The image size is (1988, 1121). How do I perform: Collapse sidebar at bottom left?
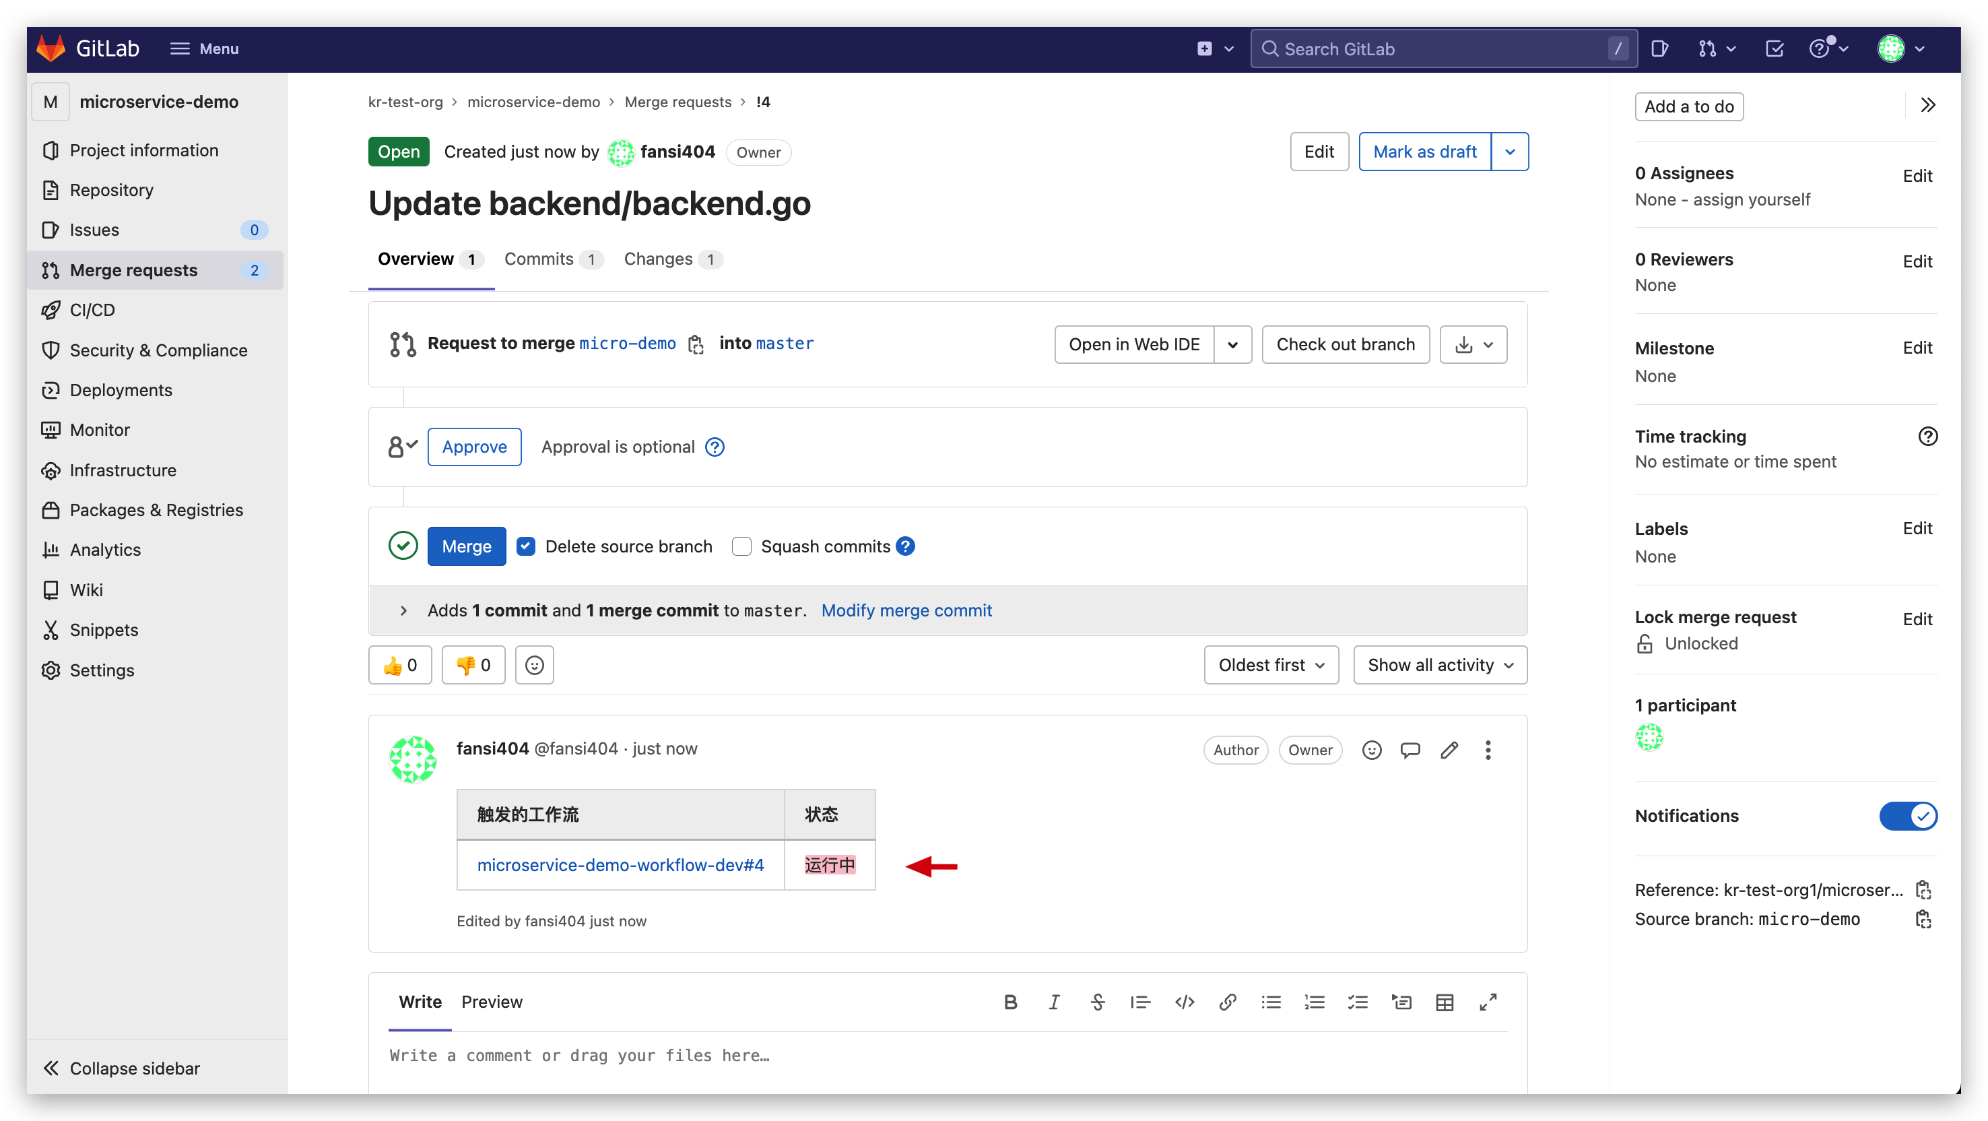point(123,1068)
